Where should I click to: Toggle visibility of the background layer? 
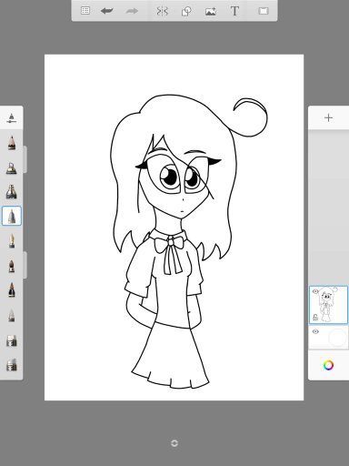click(x=315, y=331)
